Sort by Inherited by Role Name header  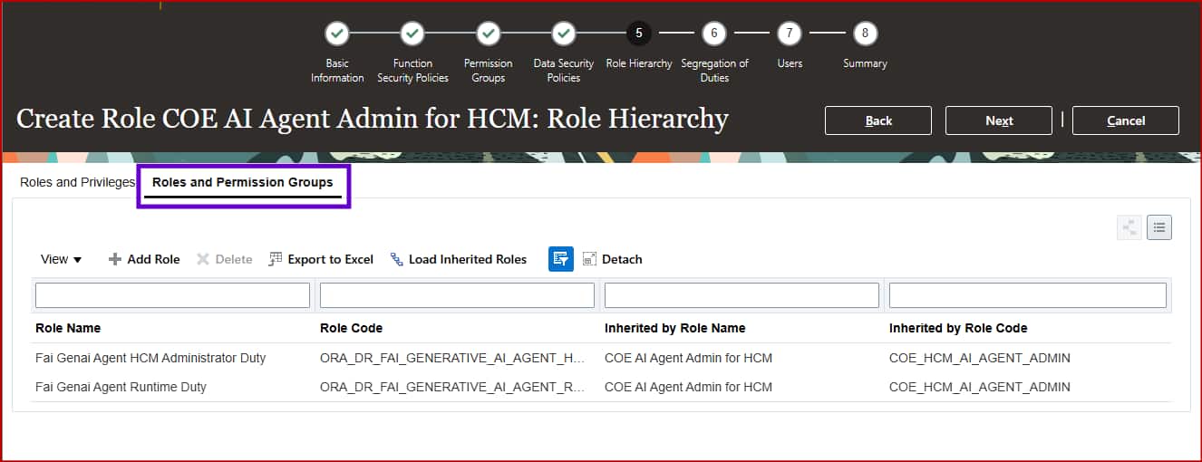(674, 328)
